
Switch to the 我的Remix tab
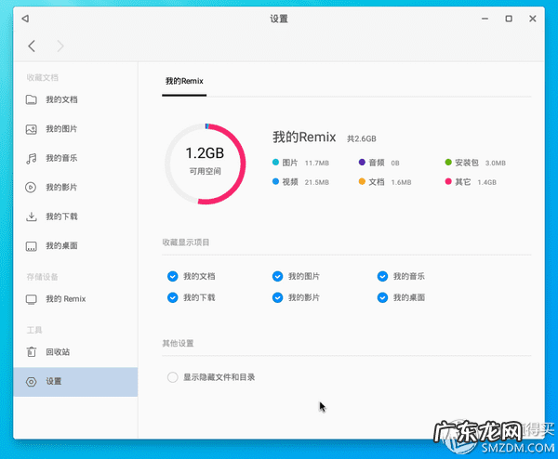(x=184, y=82)
